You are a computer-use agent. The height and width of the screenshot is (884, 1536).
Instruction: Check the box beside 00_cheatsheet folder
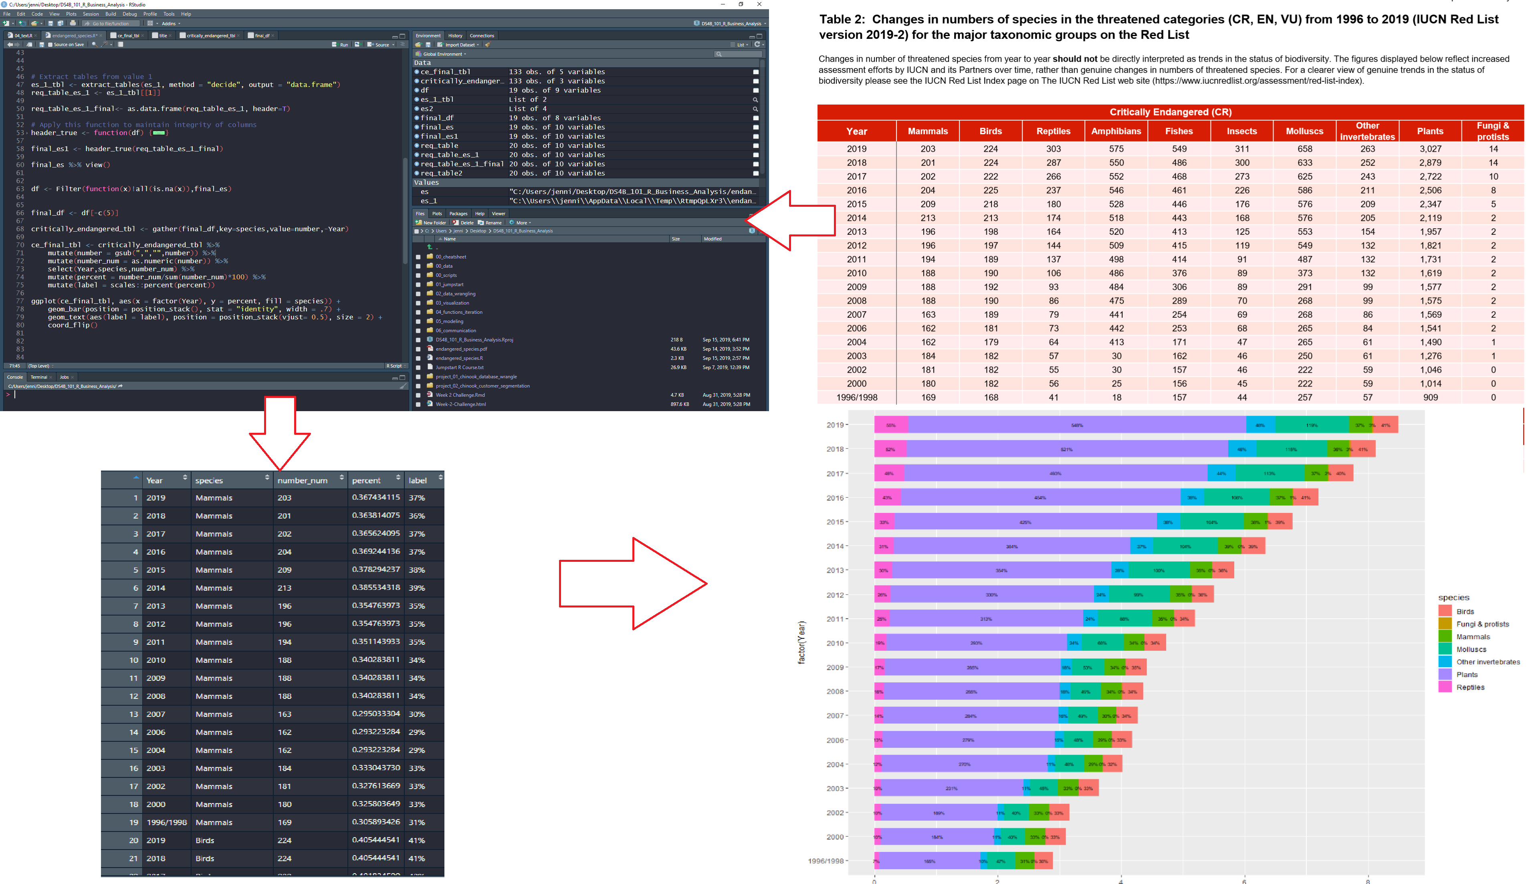pos(418,257)
